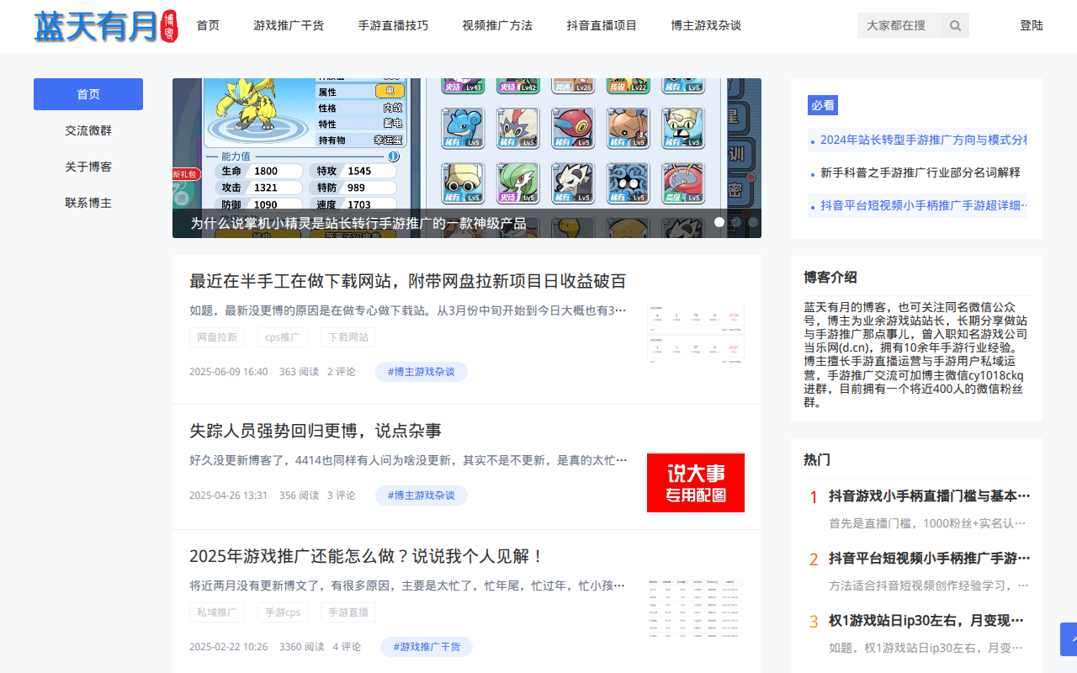The width and height of the screenshot is (1077, 673).
Task: Click the 网盘拉新 tag
Action: click(x=217, y=337)
